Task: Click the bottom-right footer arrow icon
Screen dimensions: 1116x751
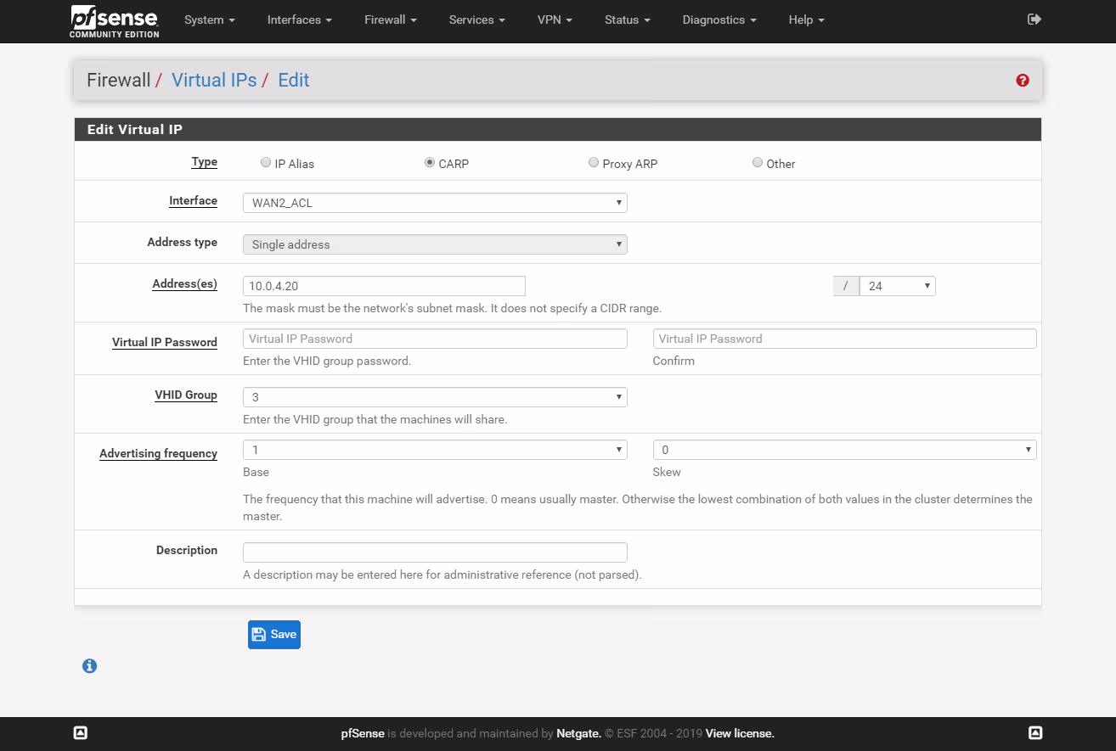Action: pos(1034,733)
